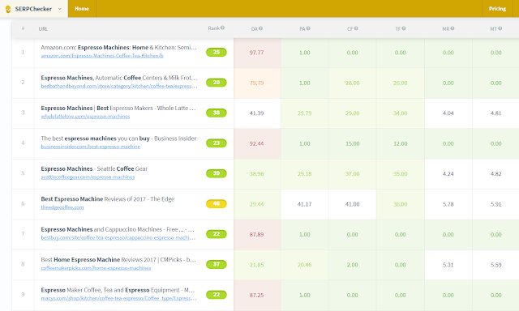Select DA value 92.44
The width and height of the screenshot is (519, 311).
256,143
